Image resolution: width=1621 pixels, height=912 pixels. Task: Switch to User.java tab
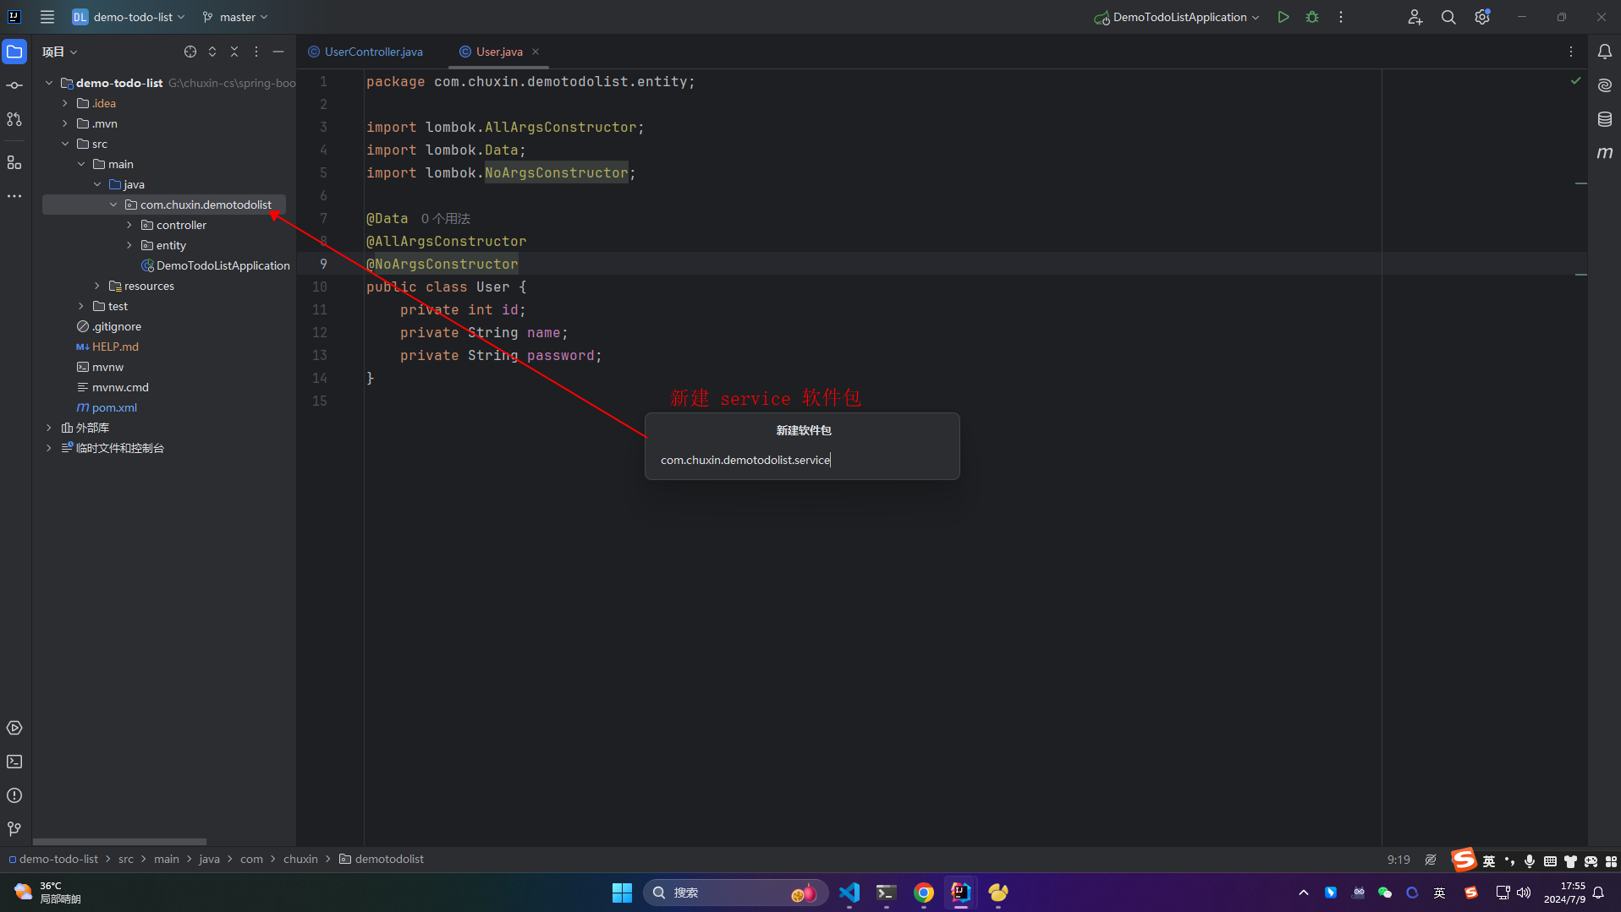pos(499,52)
